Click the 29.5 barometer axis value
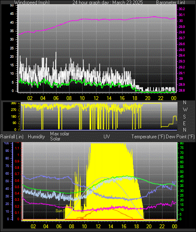Screen dimensions: 196x232 [x=182, y=50]
